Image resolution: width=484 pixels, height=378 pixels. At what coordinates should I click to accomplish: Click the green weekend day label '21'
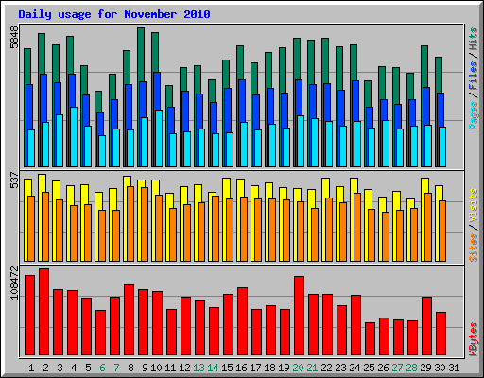click(x=312, y=368)
